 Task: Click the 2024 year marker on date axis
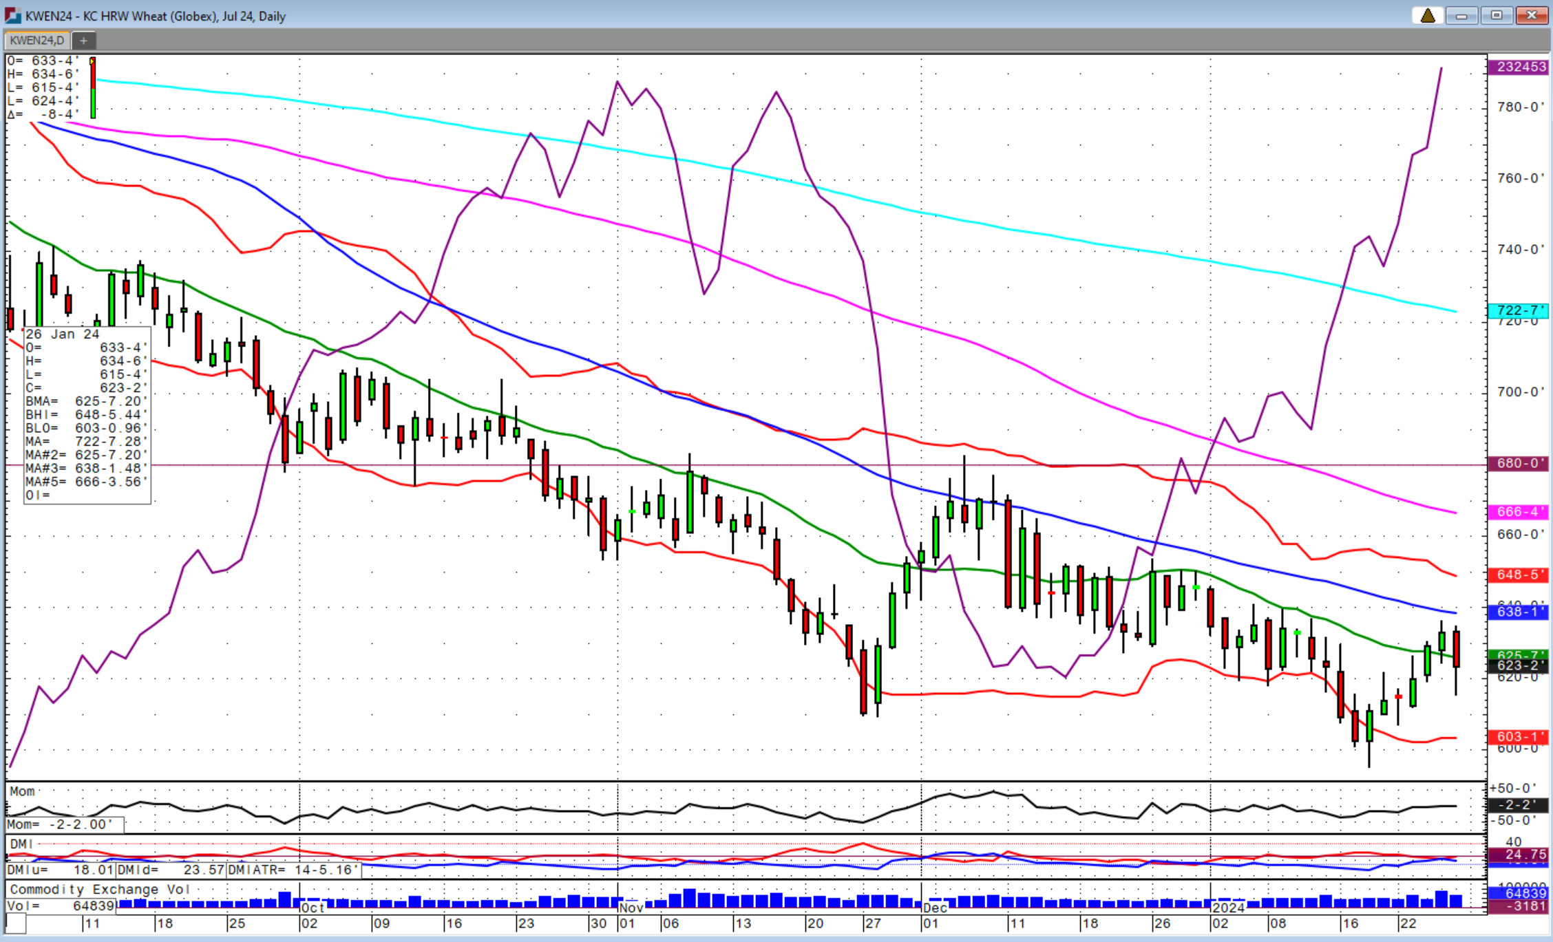[x=1229, y=908]
